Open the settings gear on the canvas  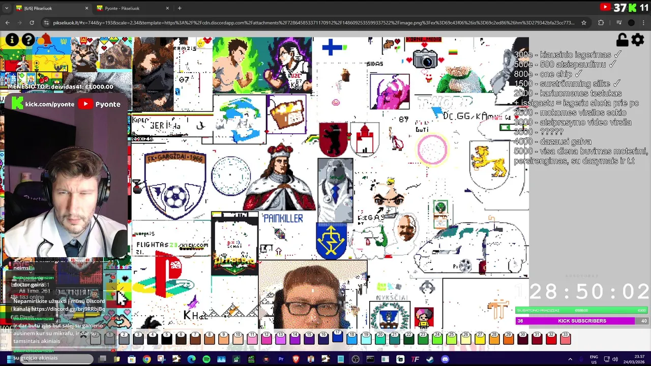[638, 40]
